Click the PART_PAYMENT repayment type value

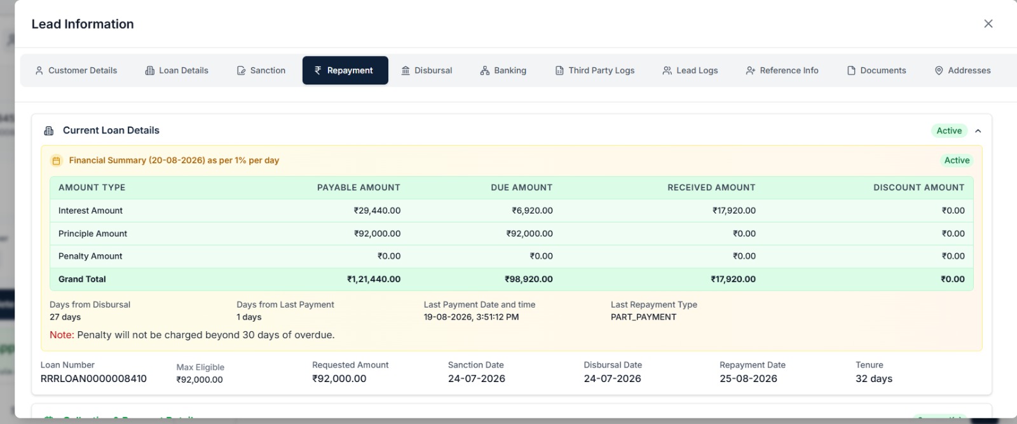click(x=643, y=317)
